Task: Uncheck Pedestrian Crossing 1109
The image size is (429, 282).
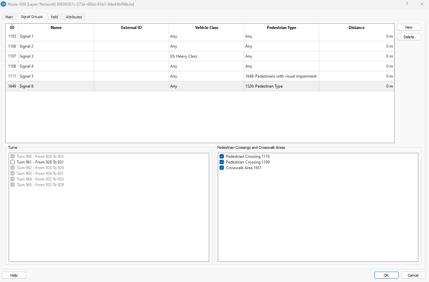Action: [x=222, y=162]
